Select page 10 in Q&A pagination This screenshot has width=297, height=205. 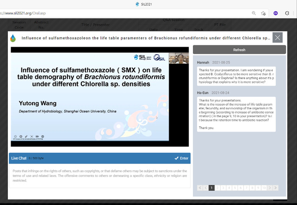tap(264, 188)
